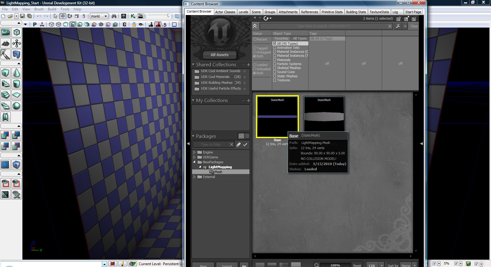Collapse the Packages section
The width and height of the screenshot is (491, 267).
tap(193, 136)
